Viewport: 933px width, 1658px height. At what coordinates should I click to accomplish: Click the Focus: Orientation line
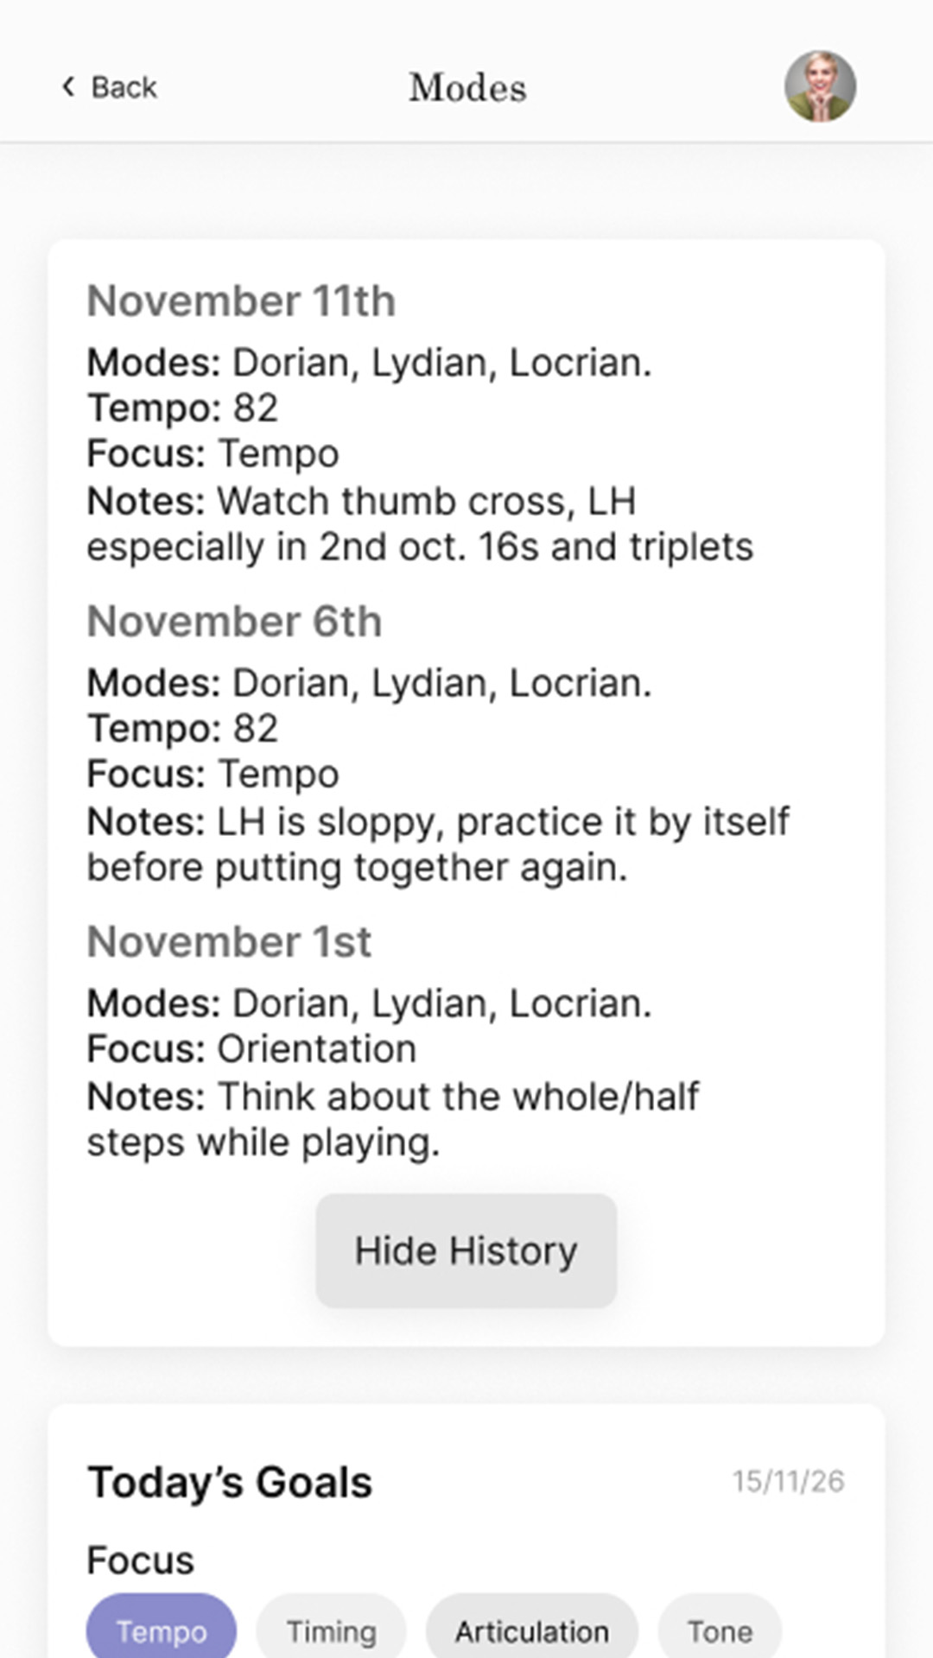251,1049
